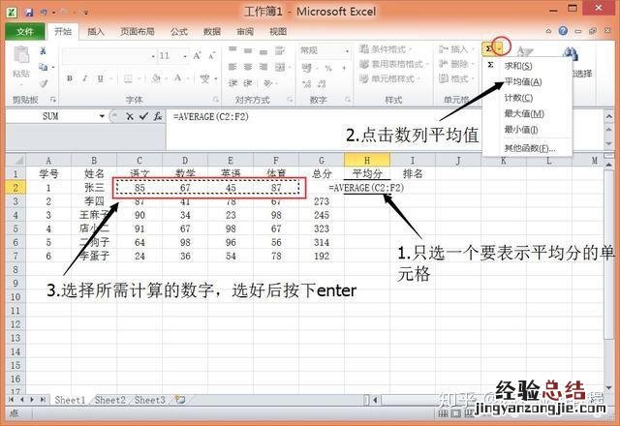Click the Excel Help question icon
620x426 pixels.
click(x=564, y=31)
